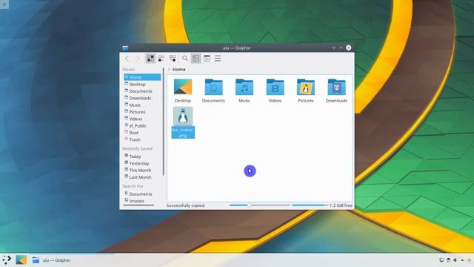Click the Places panel scrollbar
This screenshot has height=267, width=474.
(x=164, y=122)
